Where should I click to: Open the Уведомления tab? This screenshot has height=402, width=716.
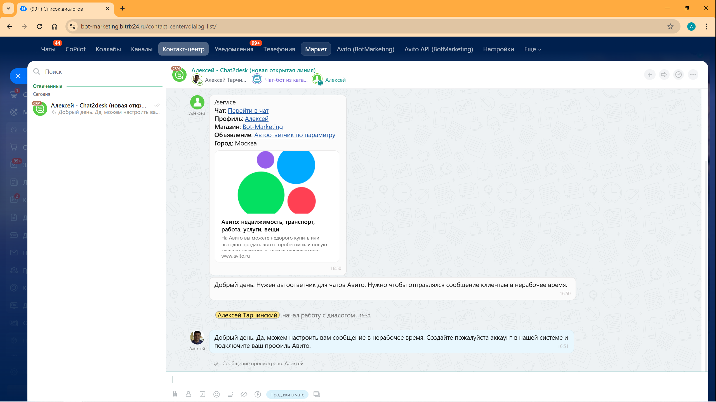pyautogui.click(x=234, y=49)
